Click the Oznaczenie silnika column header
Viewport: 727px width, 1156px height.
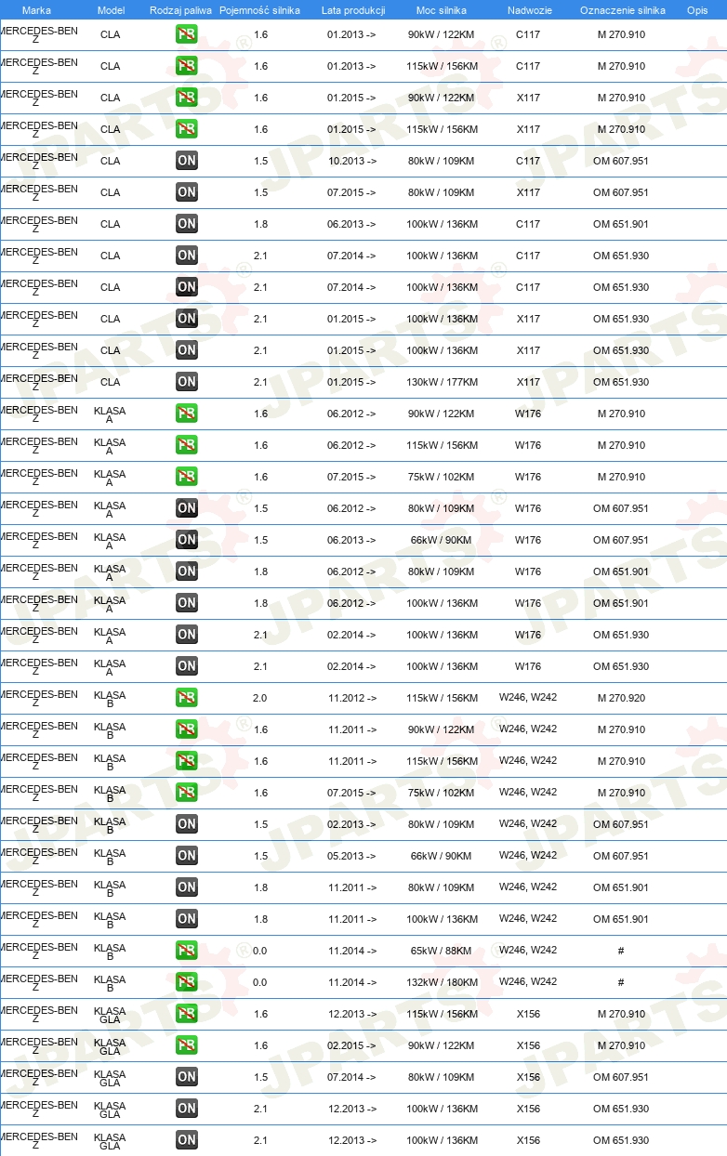(622, 10)
